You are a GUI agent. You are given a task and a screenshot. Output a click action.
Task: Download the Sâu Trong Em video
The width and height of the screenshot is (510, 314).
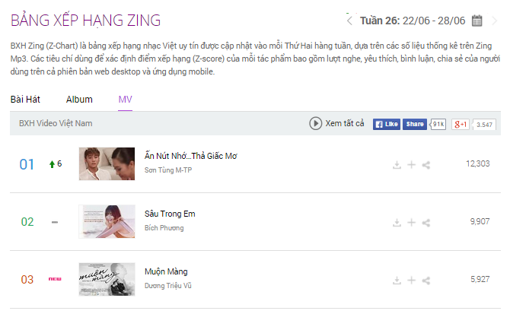click(397, 222)
